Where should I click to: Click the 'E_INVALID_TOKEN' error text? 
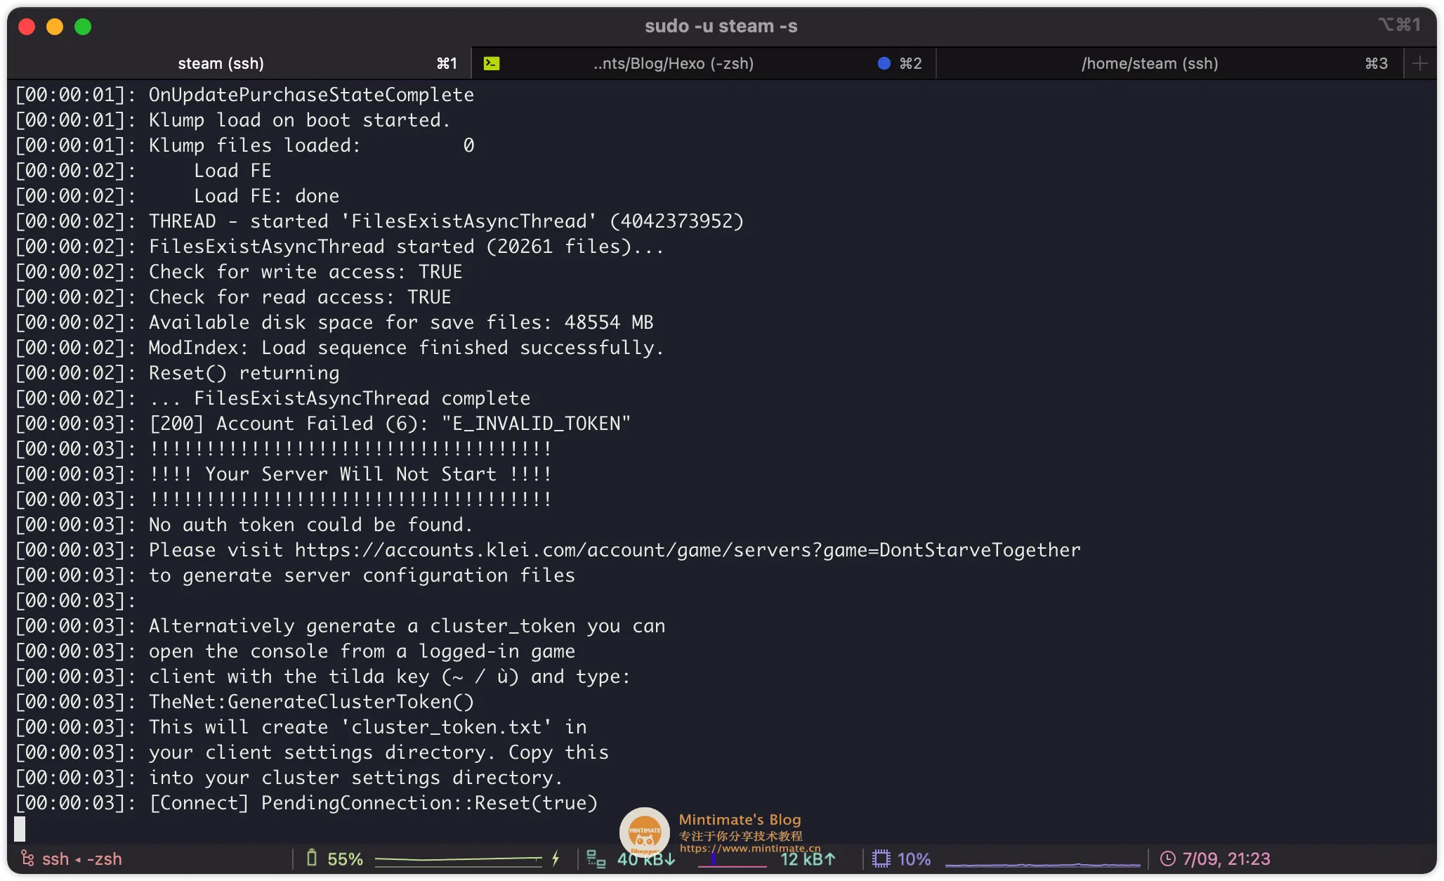point(536,424)
